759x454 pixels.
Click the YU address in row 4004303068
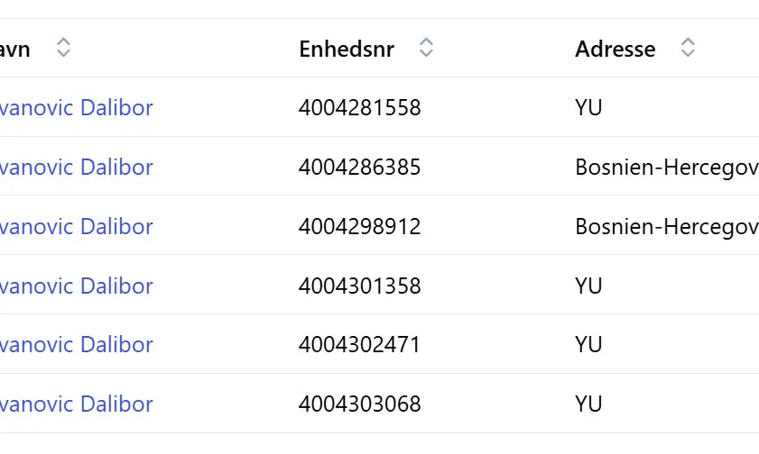[x=588, y=404]
